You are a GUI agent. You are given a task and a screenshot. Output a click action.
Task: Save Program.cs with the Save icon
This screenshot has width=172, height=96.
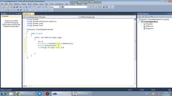click(x=14, y=7)
